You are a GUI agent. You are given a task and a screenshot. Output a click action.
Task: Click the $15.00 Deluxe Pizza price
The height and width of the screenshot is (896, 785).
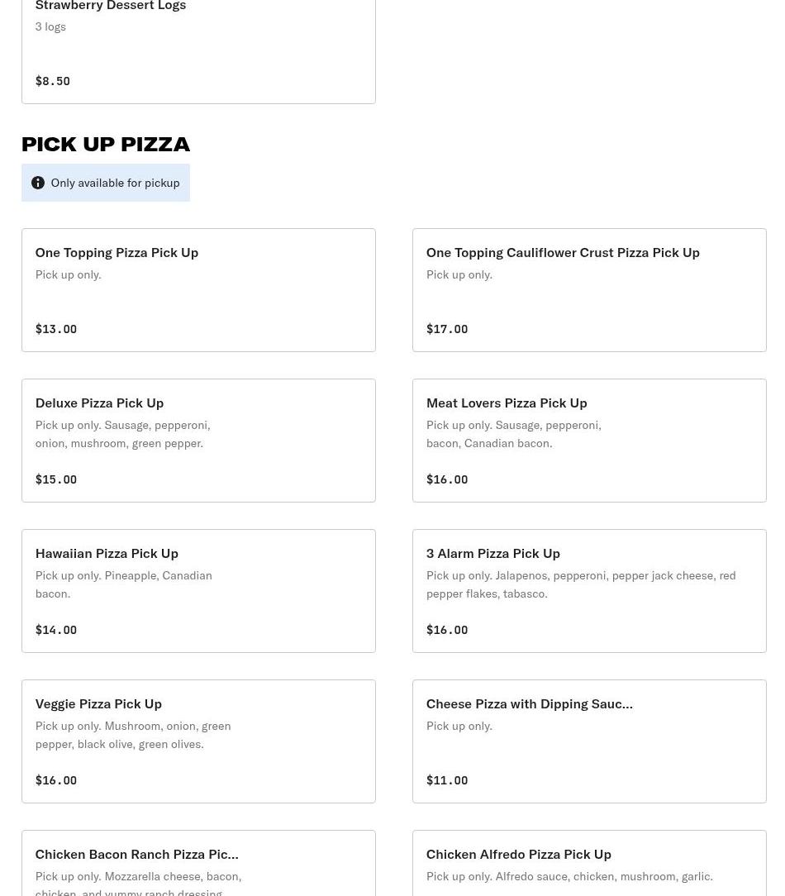(x=56, y=479)
